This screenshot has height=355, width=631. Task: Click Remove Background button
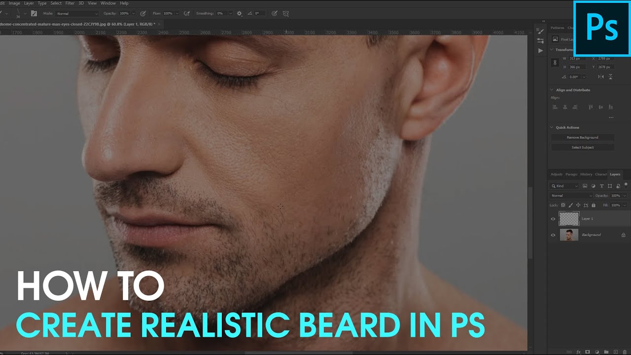pyautogui.click(x=583, y=138)
